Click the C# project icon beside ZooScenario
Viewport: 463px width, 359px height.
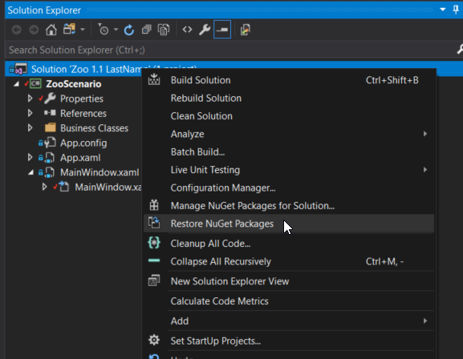pyautogui.click(x=35, y=84)
